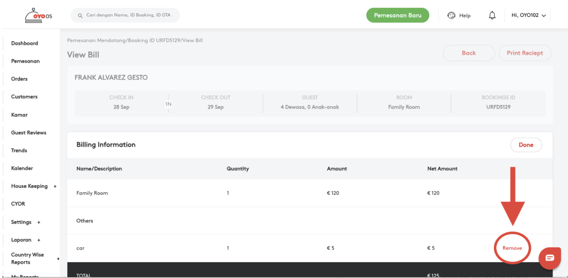Open the Hi, OYO102 account dropdown
This screenshot has width=568, height=278.
point(528,15)
